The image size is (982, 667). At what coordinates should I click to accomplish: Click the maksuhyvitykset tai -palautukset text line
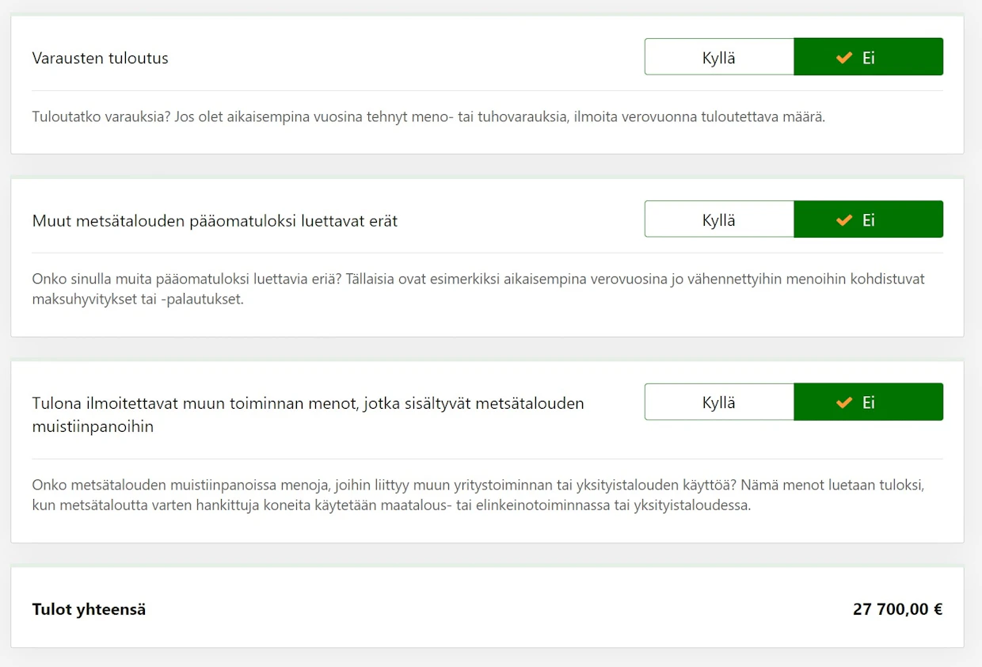click(138, 301)
